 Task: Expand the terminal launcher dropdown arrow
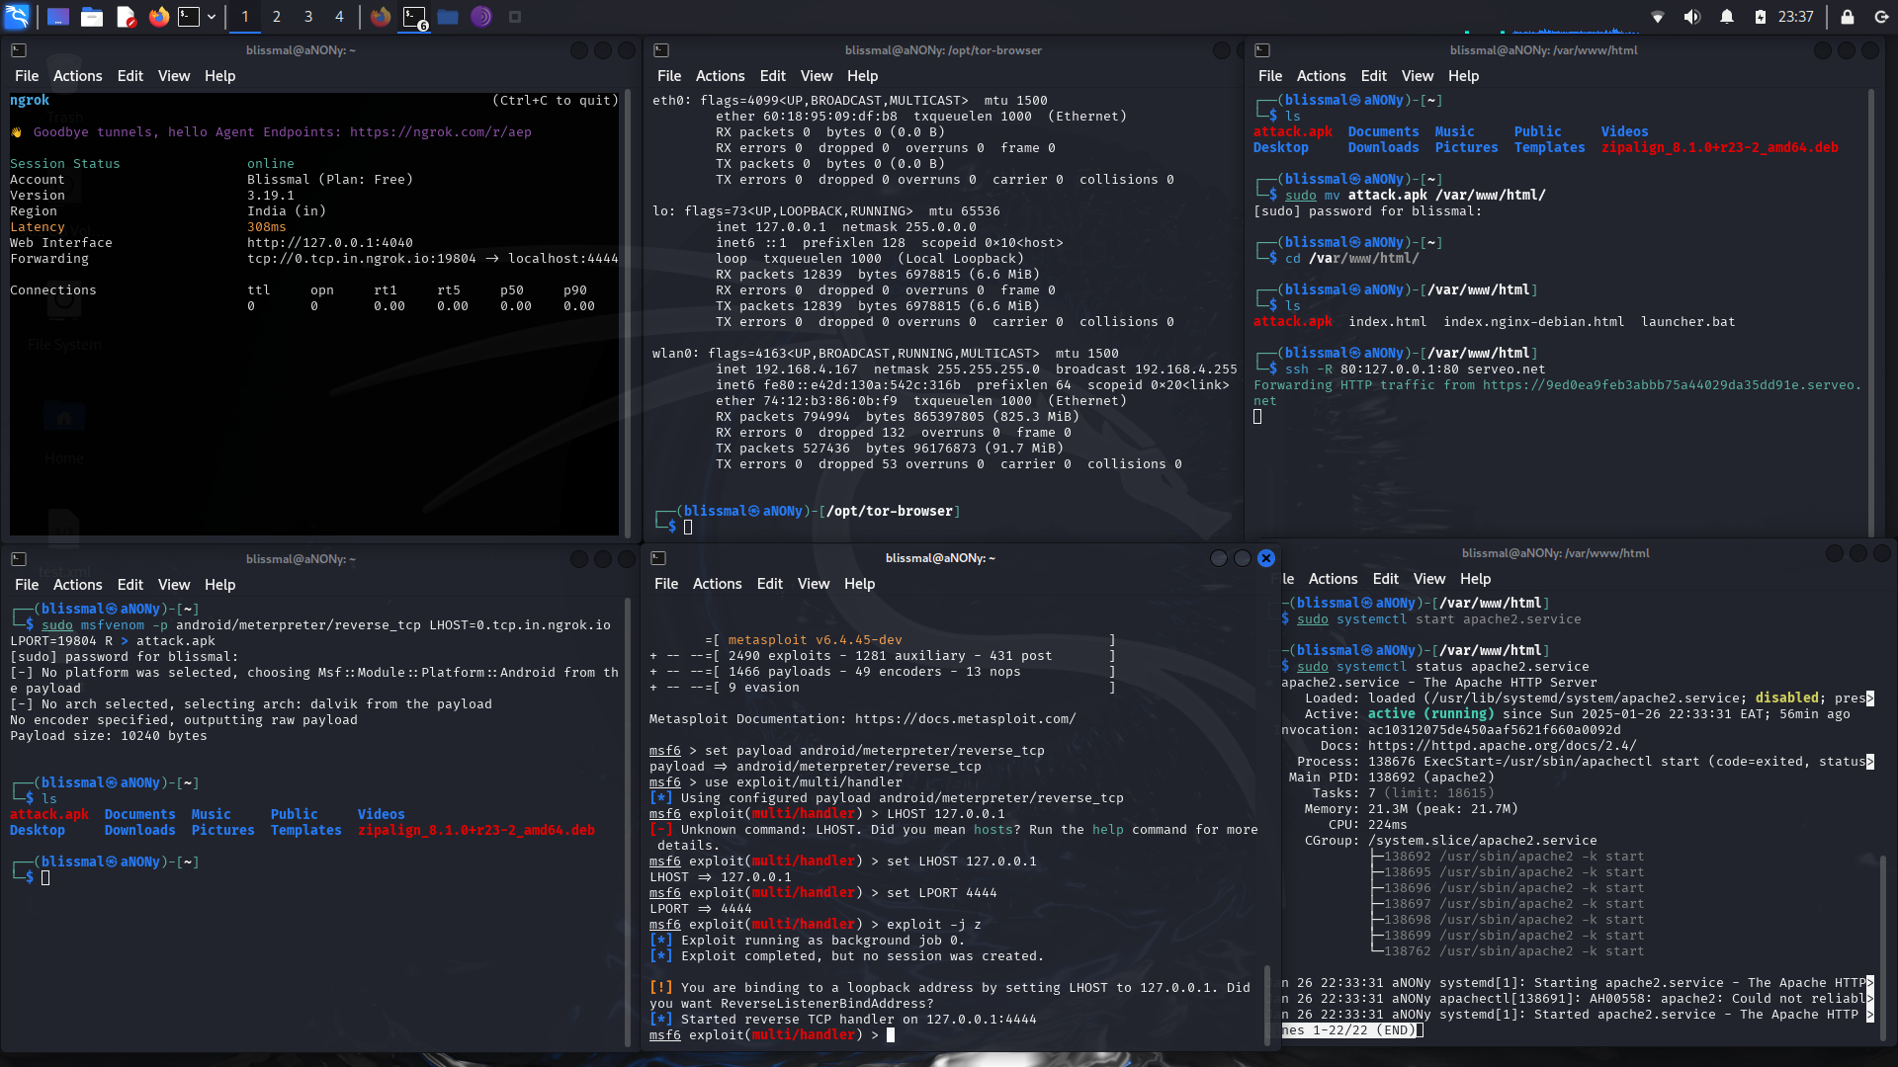coord(212,17)
